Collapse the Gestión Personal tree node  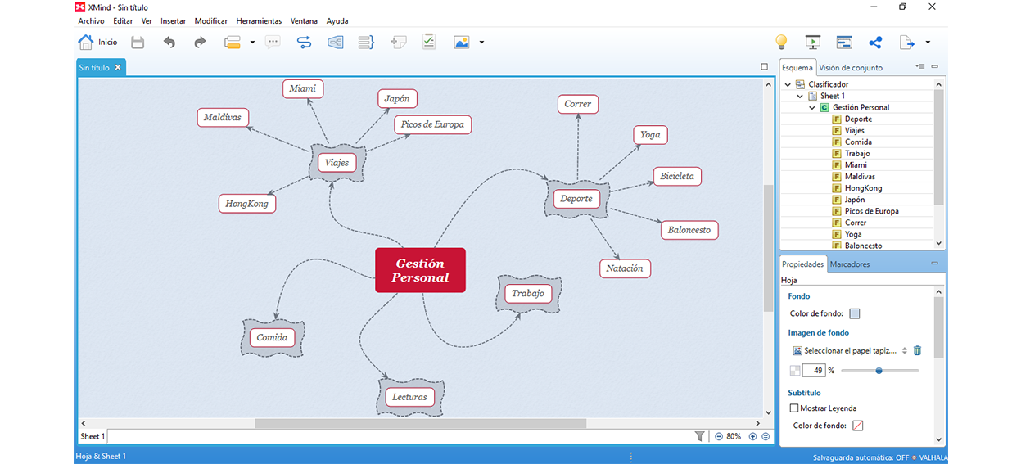click(812, 107)
